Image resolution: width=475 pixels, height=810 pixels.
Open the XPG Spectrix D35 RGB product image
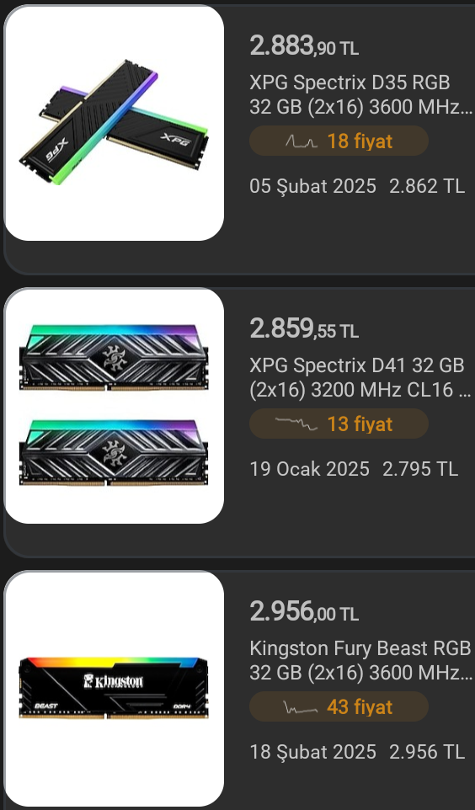point(115,123)
